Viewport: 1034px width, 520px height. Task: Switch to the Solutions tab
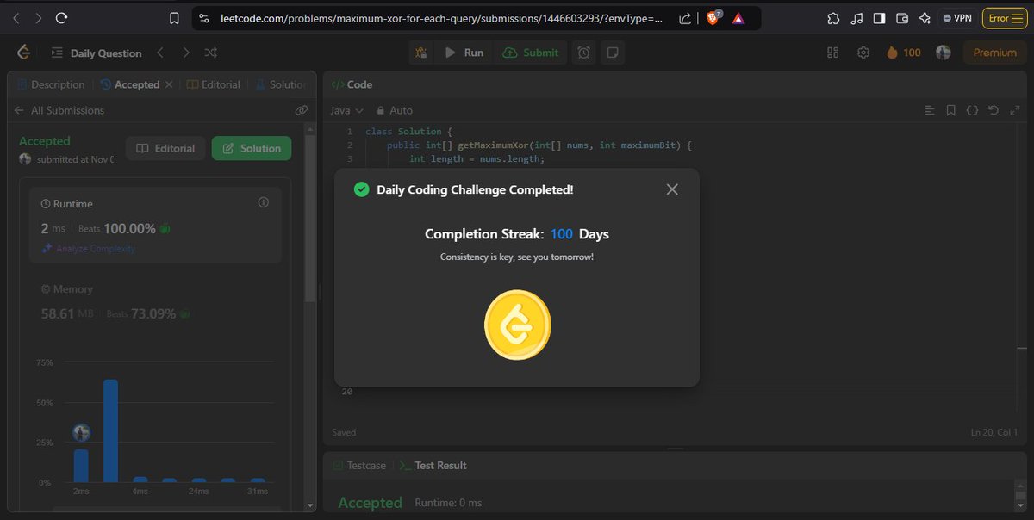(281, 84)
